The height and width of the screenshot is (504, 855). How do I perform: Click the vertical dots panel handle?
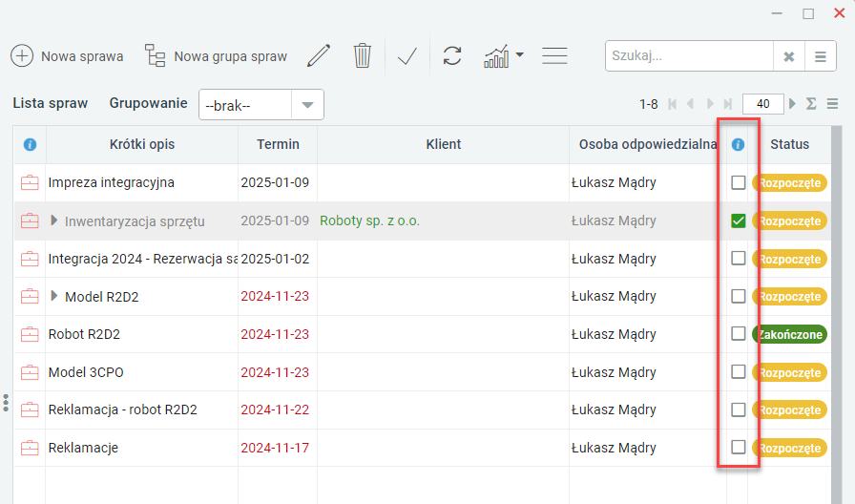click(6, 403)
